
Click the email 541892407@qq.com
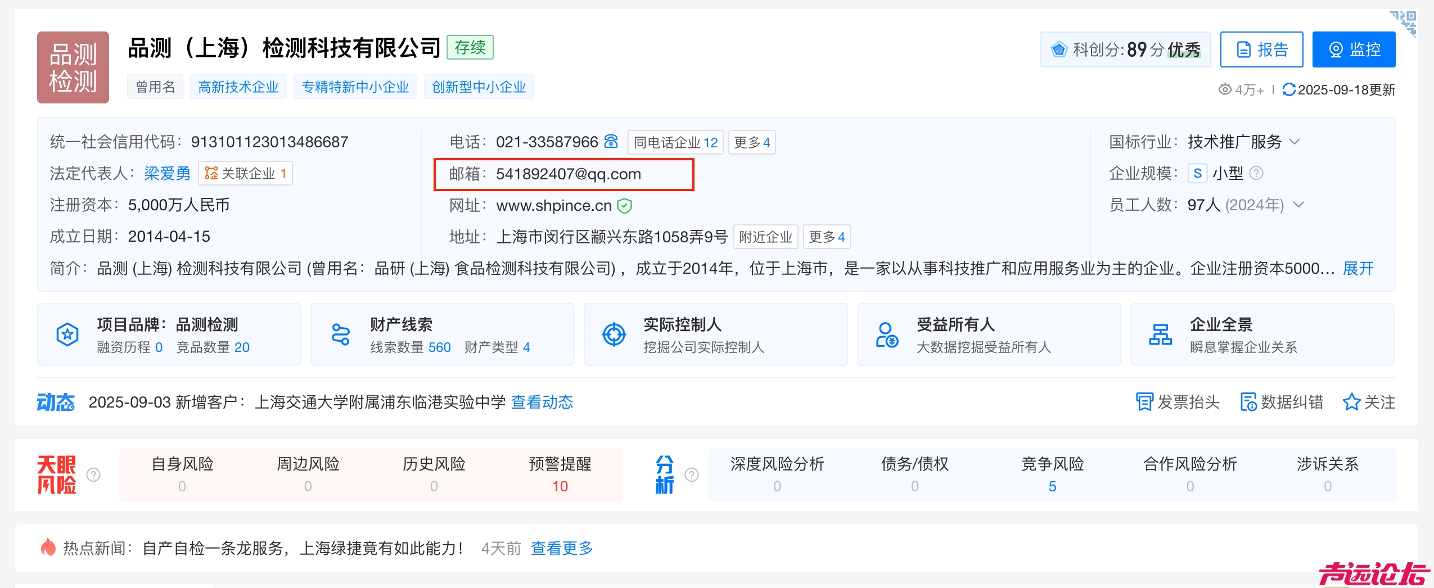(569, 174)
